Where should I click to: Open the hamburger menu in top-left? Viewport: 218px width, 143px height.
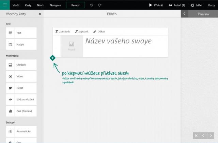(4, 5)
